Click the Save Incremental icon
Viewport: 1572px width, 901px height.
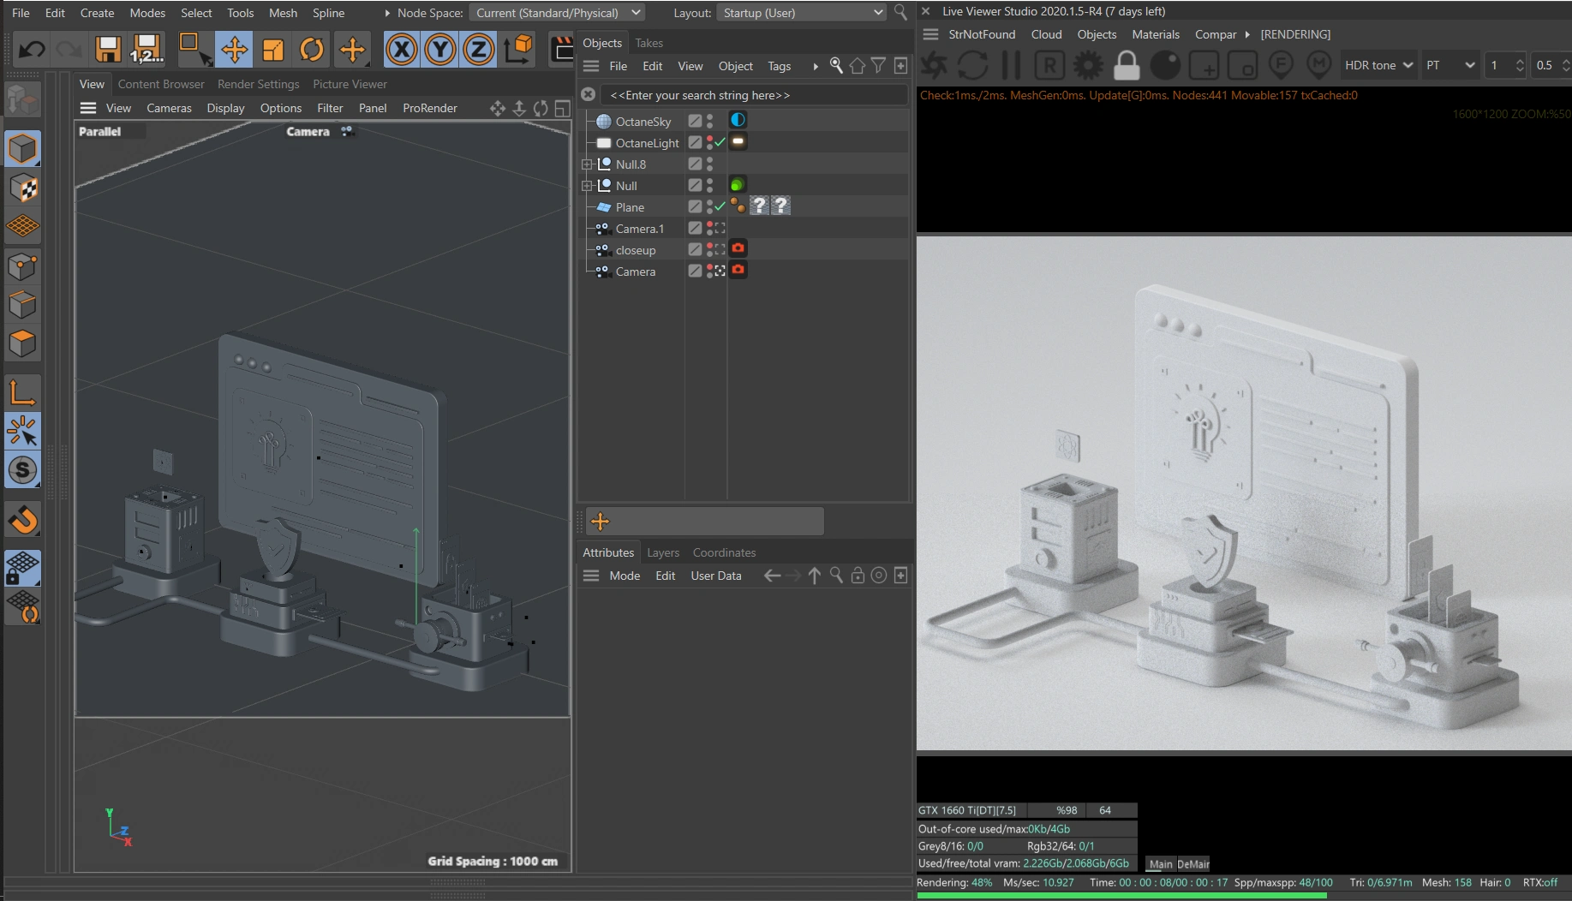tap(146, 50)
